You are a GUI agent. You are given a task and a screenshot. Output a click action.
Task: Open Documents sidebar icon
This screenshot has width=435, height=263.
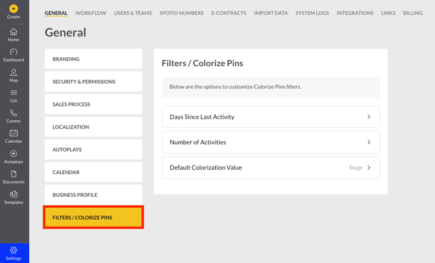tap(14, 174)
